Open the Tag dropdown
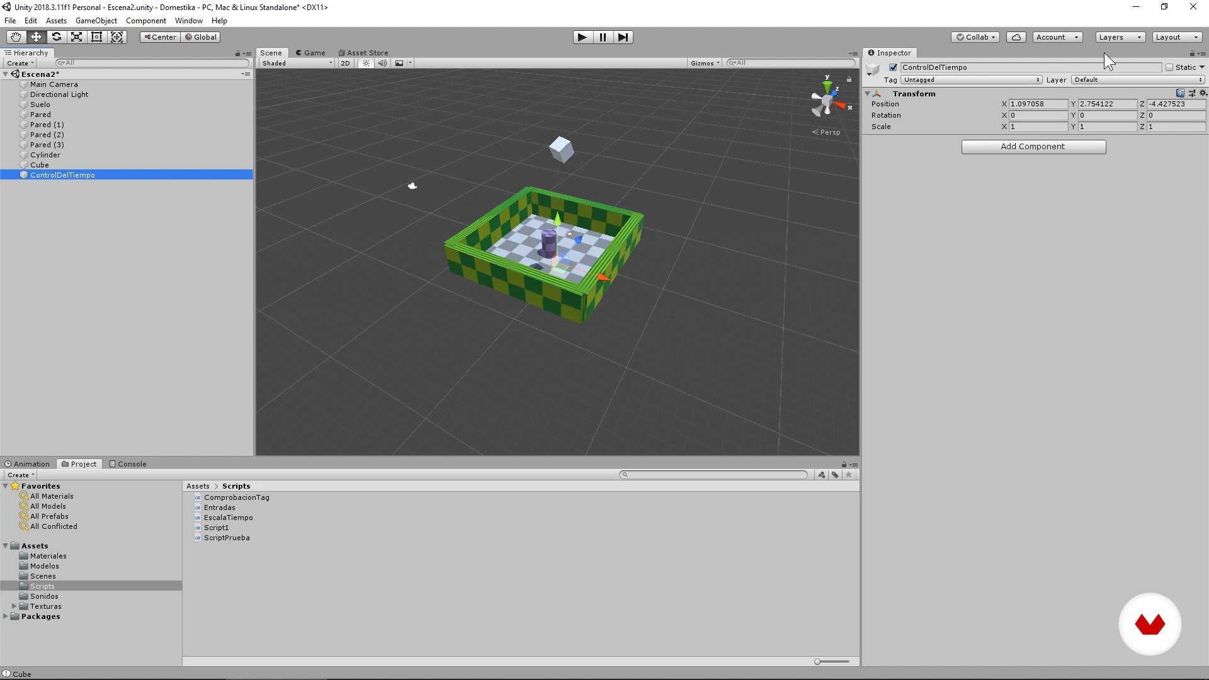The height and width of the screenshot is (680, 1209). (x=971, y=80)
